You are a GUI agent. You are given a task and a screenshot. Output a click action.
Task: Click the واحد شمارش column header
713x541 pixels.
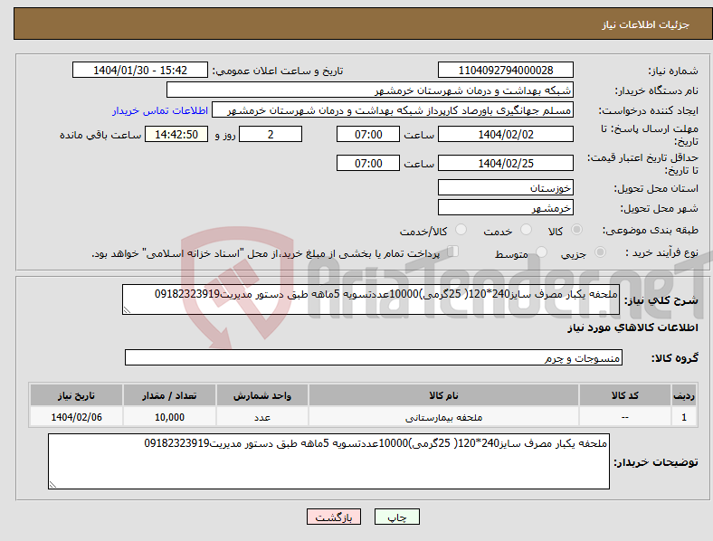coord(261,395)
